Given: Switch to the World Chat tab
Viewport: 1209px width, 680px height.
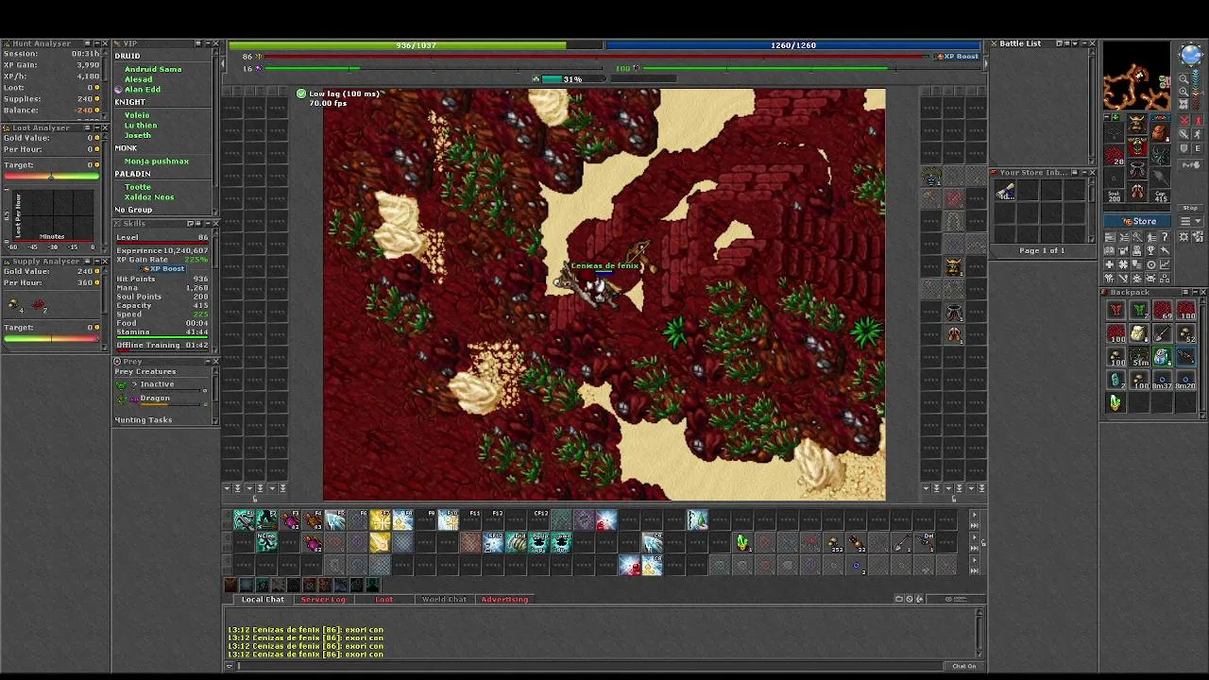Looking at the screenshot, I should pyautogui.click(x=444, y=599).
